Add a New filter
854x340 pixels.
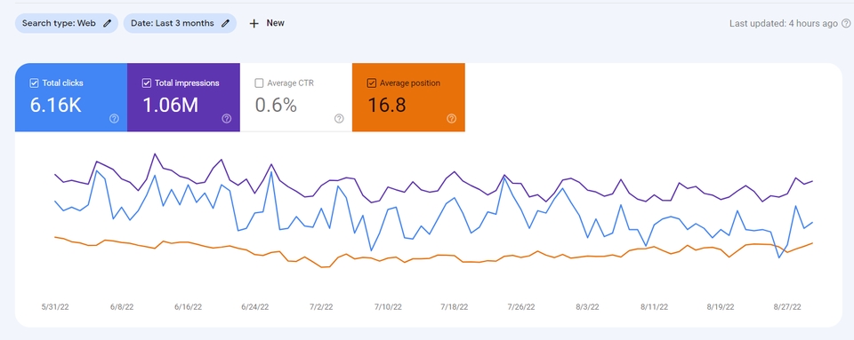[x=267, y=23]
